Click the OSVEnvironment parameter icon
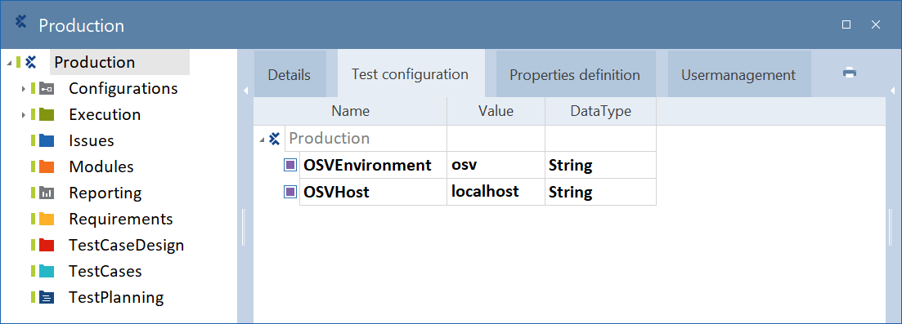This screenshot has width=902, height=324. [x=290, y=166]
